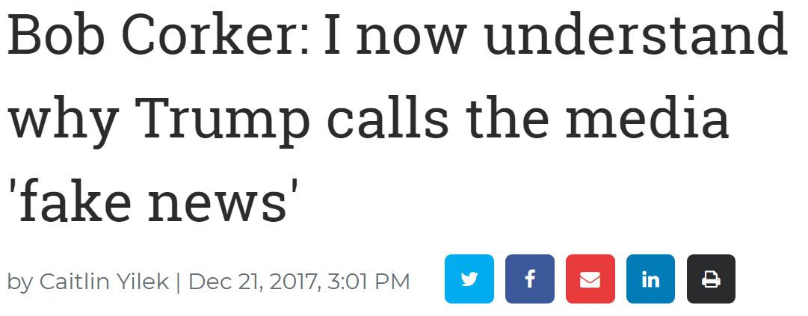The width and height of the screenshot is (808, 316).
Task: Click the article headline about Bob Corker
Action: tap(397, 117)
